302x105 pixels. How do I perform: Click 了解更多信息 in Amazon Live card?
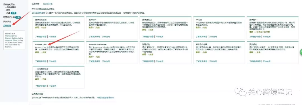click(41, 62)
